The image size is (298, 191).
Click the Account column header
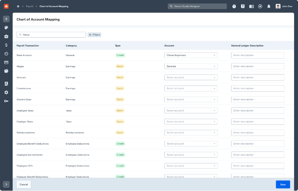[169, 46]
